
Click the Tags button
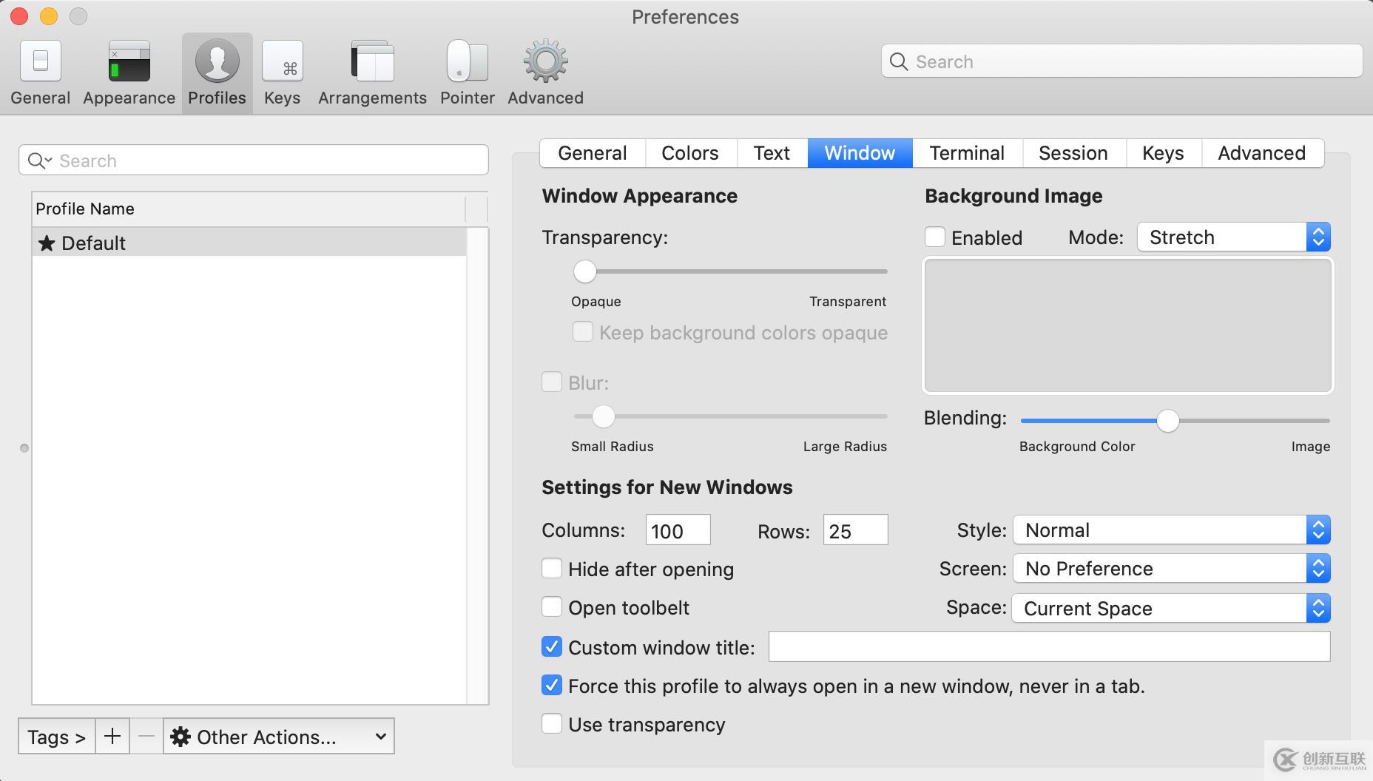tap(55, 736)
